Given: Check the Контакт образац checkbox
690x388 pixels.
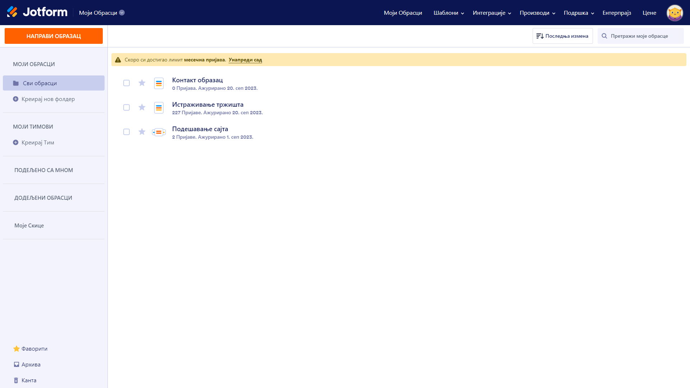Looking at the screenshot, I should pyautogui.click(x=126, y=83).
